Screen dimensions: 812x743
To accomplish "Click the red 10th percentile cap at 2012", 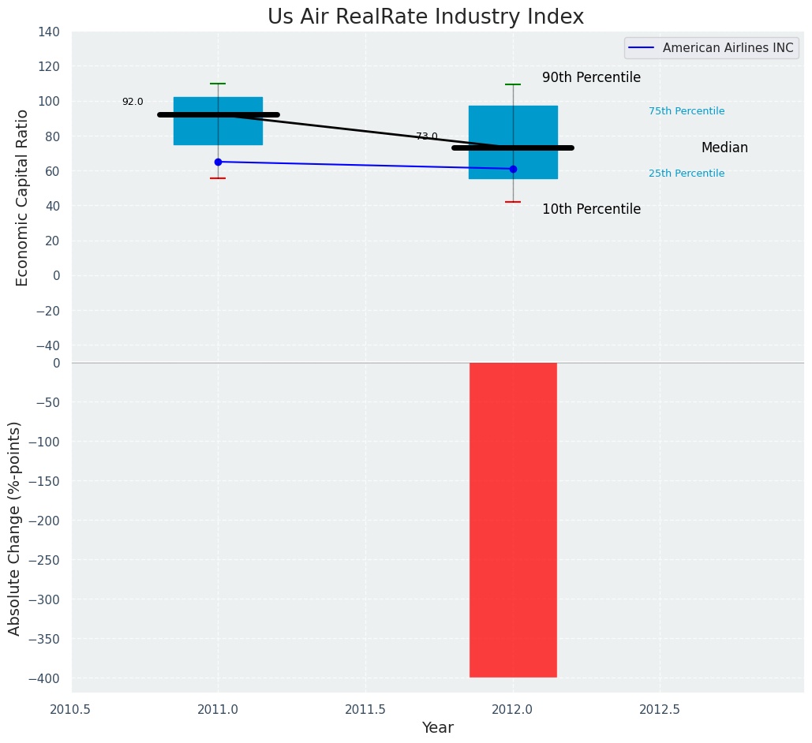I will (513, 202).
